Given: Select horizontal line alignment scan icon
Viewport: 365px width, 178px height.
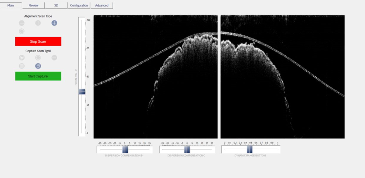Looking at the screenshot, I should [x=22, y=23].
